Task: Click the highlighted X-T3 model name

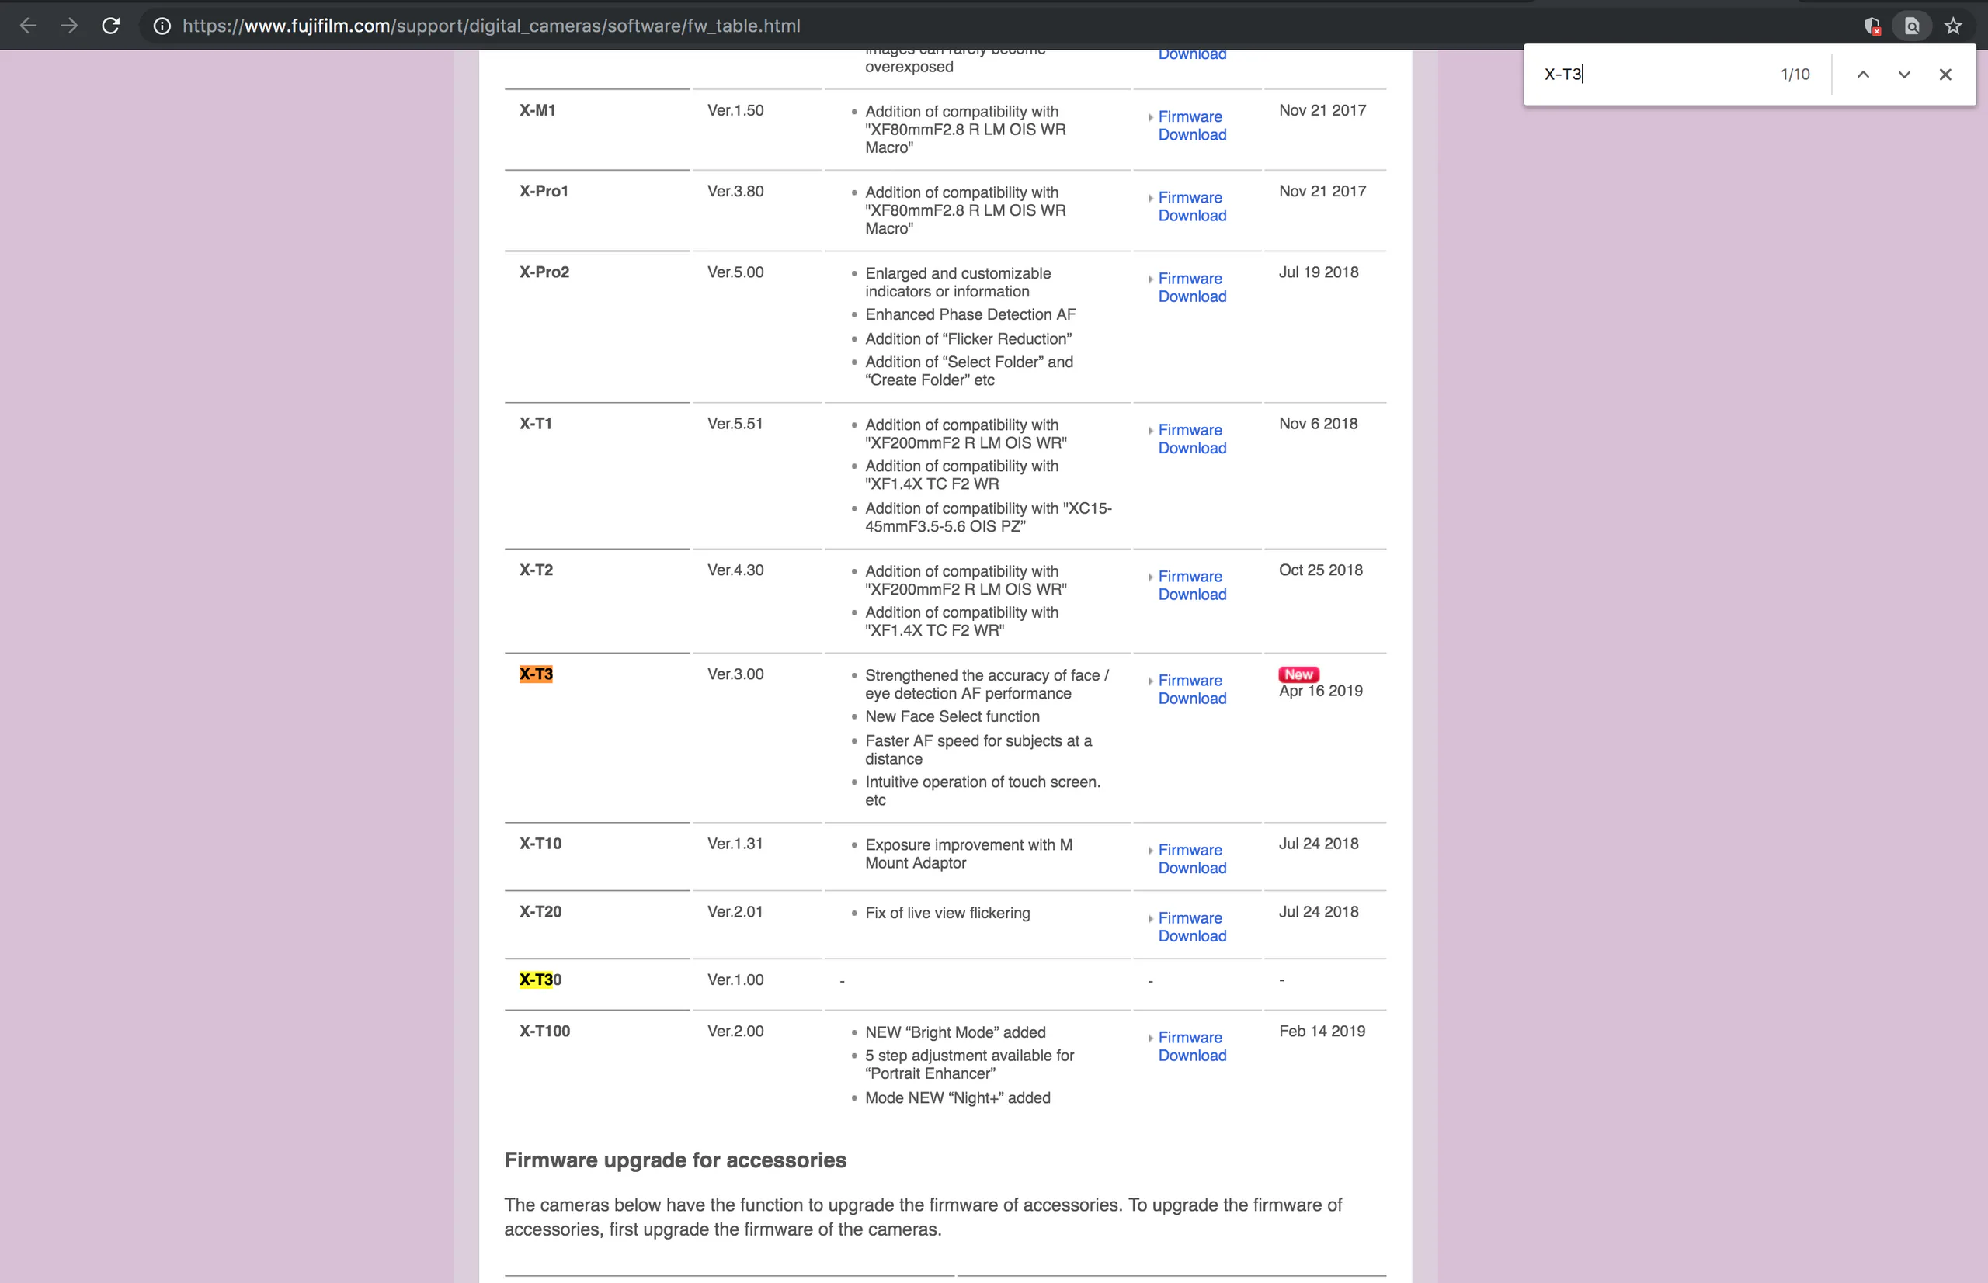Action: click(536, 674)
